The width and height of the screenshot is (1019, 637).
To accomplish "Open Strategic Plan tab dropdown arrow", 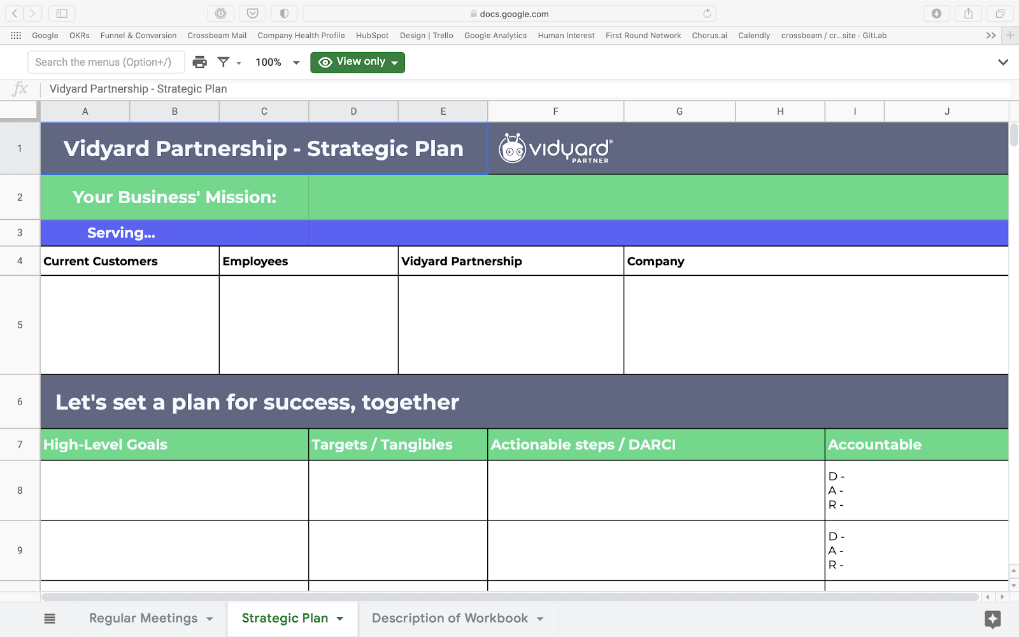I will [339, 619].
